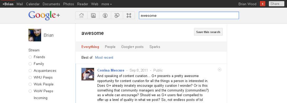Viewport: 287px width, 103px height.
Task: Open the Home stream icon
Action: point(81,15)
